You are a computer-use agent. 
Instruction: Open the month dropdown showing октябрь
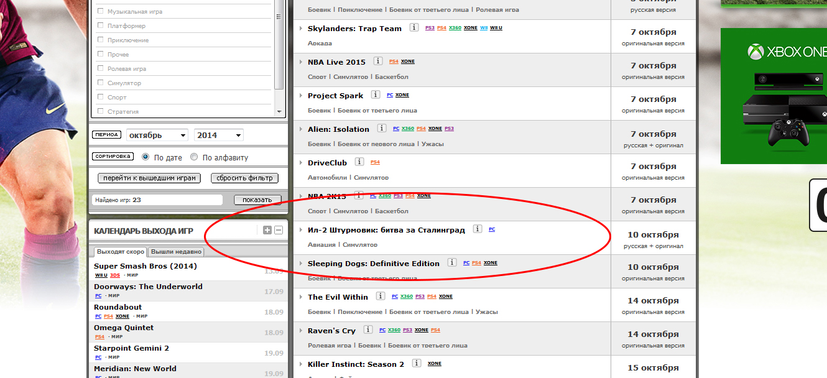(157, 135)
